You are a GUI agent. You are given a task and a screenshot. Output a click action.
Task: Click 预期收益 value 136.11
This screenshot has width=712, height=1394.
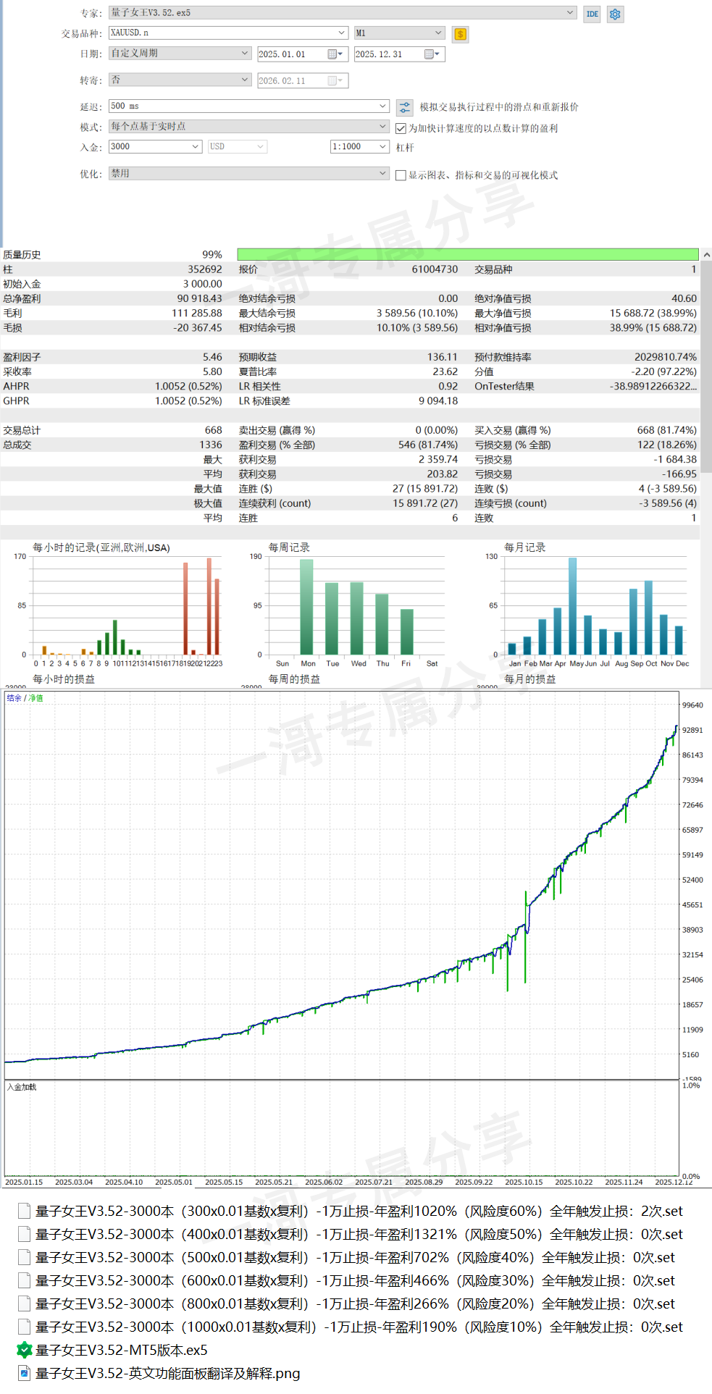pyautogui.click(x=443, y=357)
